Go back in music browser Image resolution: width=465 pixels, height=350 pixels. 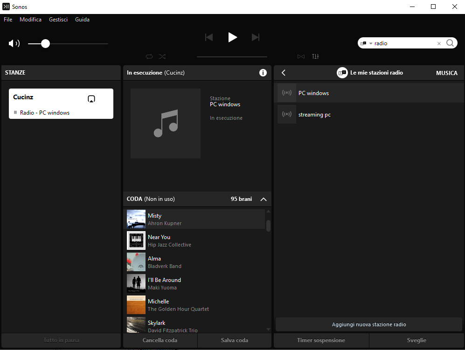click(284, 73)
